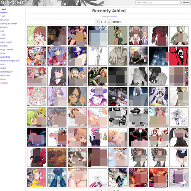Open the winking brown-haired girl thumbnail
The image size is (191, 191).
37,36
